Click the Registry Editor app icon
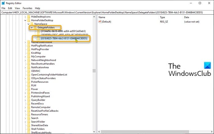The height and width of the screenshot is (134, 214). (x=3, y=3)
